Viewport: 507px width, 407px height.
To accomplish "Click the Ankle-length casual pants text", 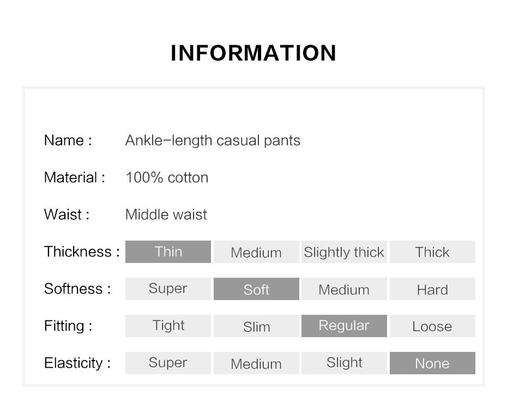I will click(213, 140).
